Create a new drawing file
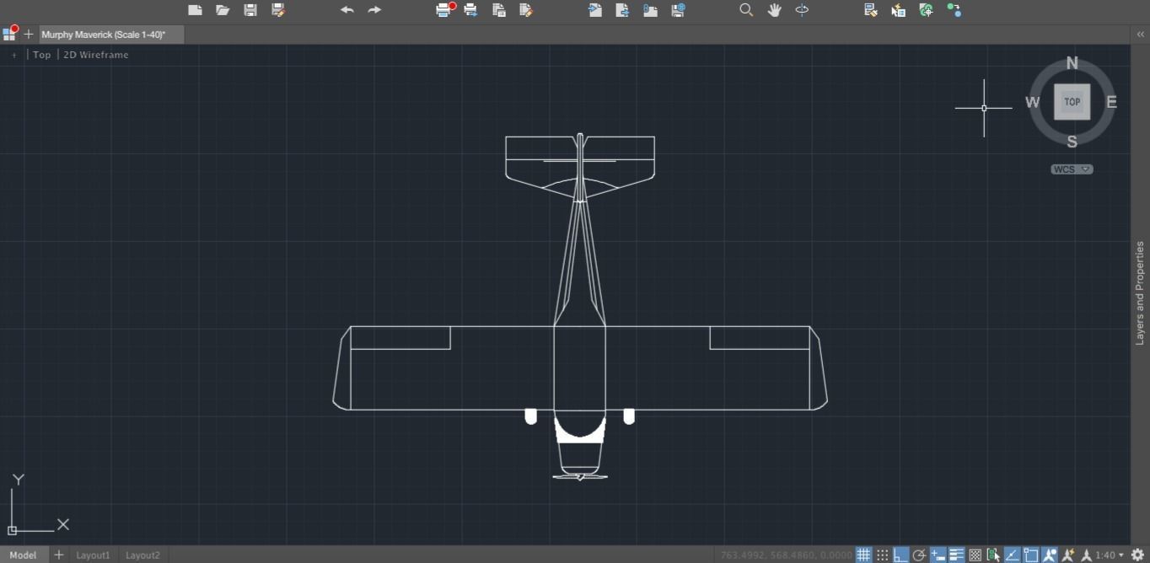The width and height of the screenshot is (1150, 563). (195, 10)
